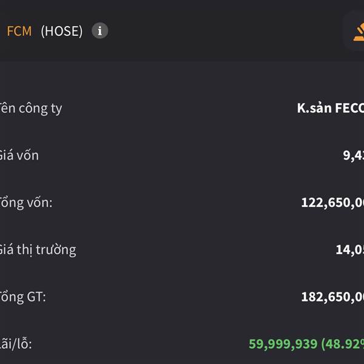The height and width of the screenshot is (364, 364).
Task: Click the market price value 14,05
Action: pos(350,250)
